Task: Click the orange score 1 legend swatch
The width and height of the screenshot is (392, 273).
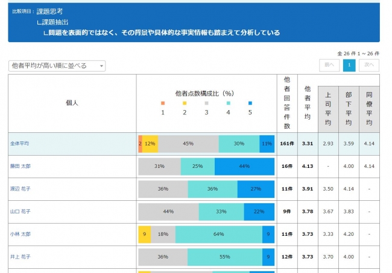Action: [163, 103]
